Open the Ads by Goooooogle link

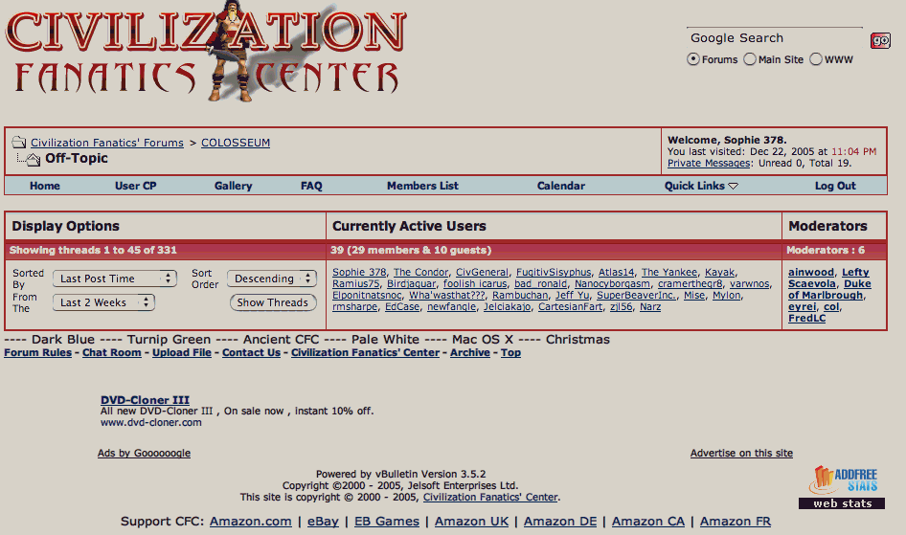pos(144,453)
